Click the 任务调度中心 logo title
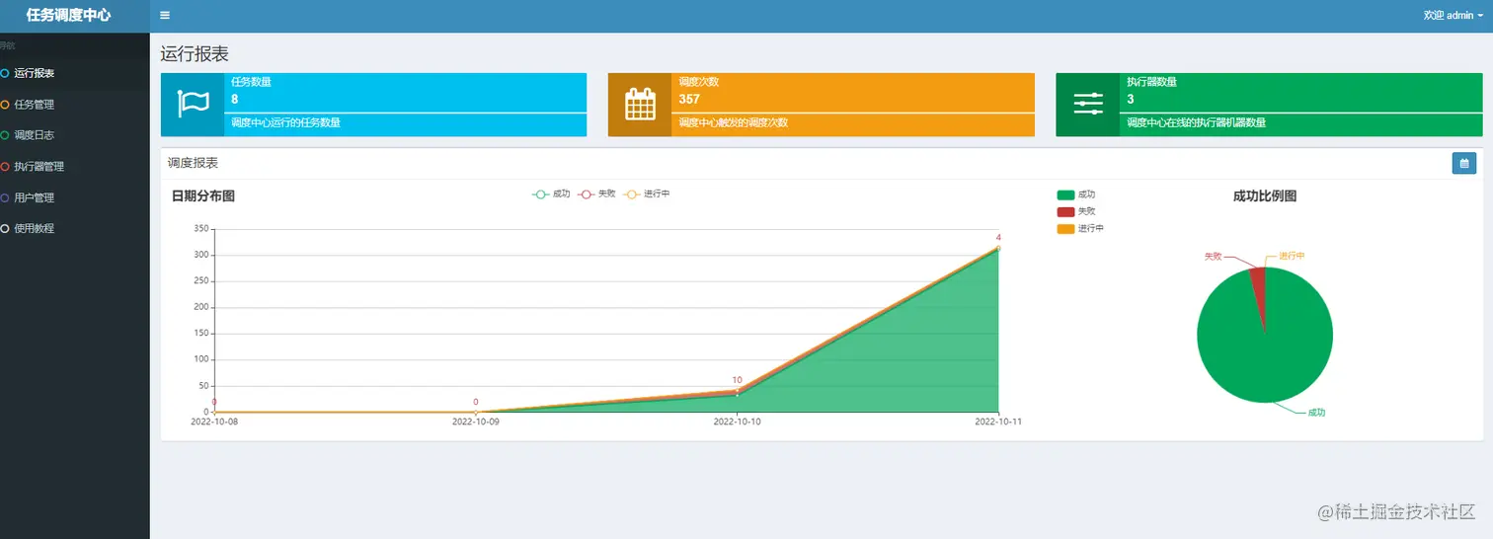 tap(69, 16)
